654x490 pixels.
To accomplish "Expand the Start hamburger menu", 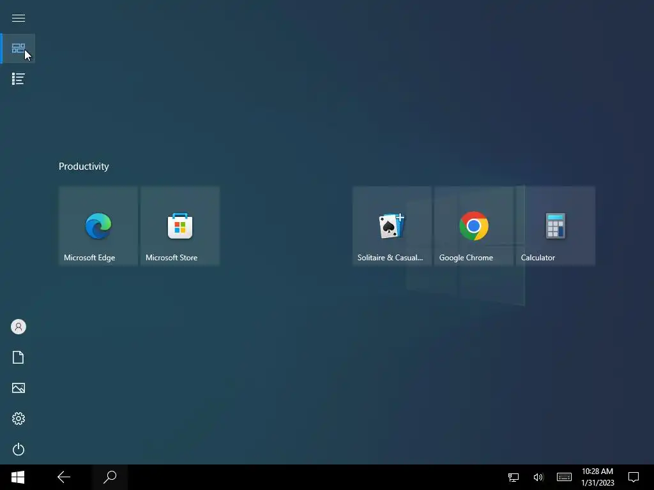I will 19,18.
